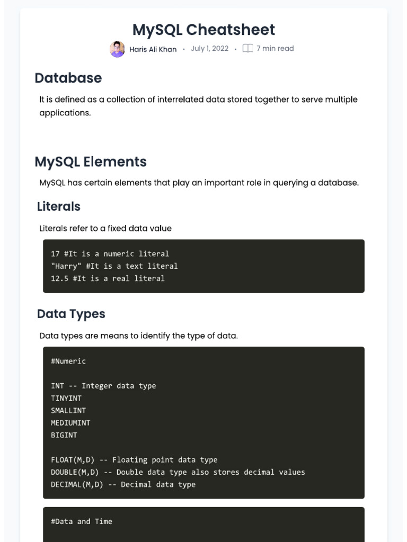Click the open book reading-time icon
Screen dimensions: 407x542
(x=247, y=49)
